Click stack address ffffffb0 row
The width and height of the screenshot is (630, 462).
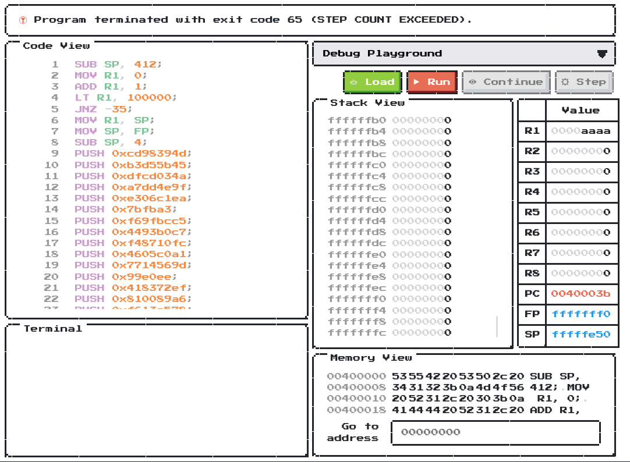(x=390, y=120)
